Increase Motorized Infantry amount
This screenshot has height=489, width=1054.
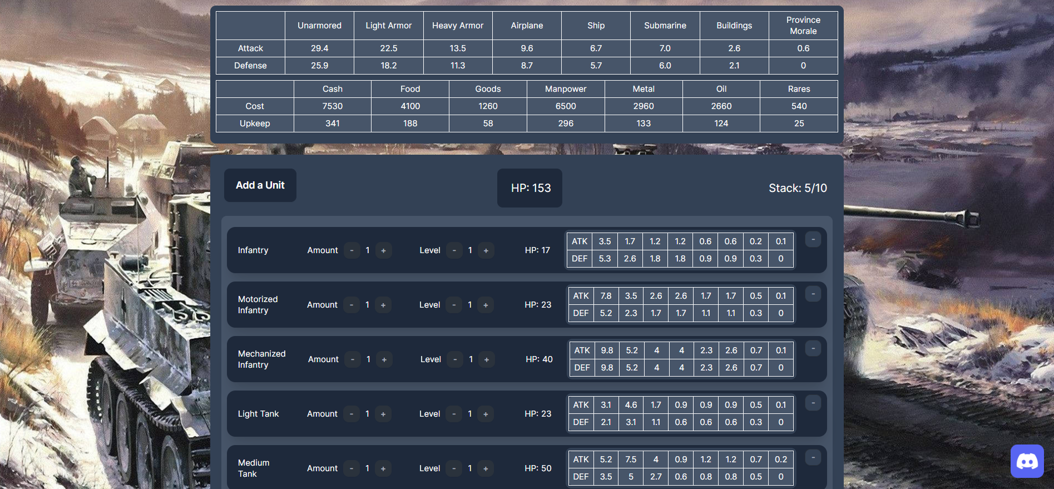pyautogui.click(x=383, y=305)
